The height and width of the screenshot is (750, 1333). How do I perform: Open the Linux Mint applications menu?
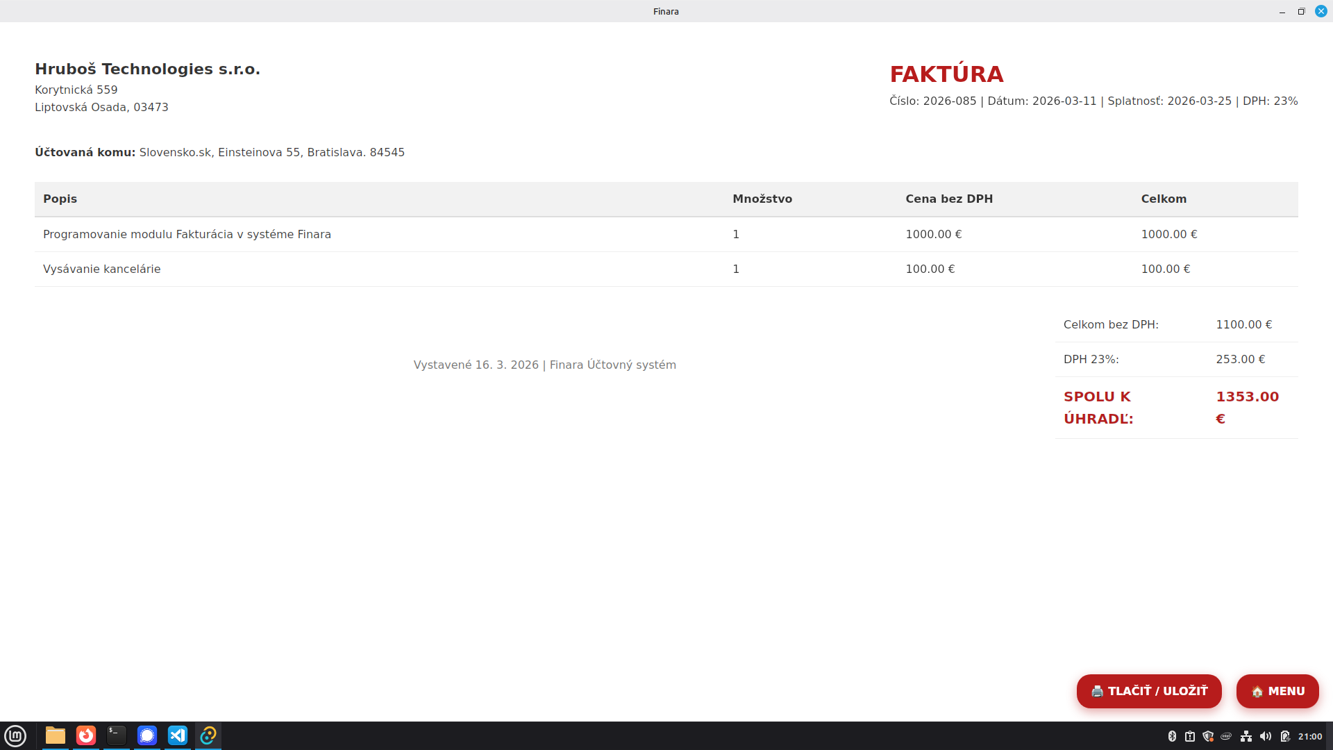[15, 735]
